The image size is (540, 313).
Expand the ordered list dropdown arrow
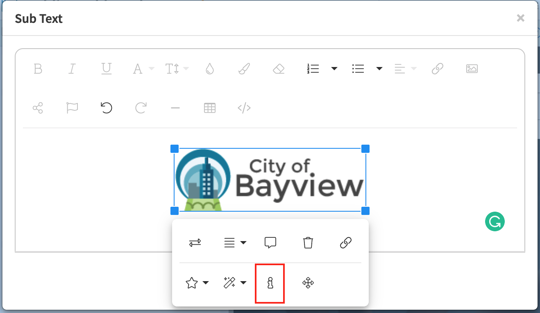(x=334, y=69)
